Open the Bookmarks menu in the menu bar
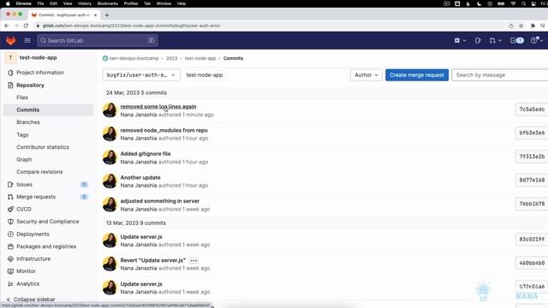The height and width of the screenshot is (308, 548). pyautogui.click(x=108, y=3)
